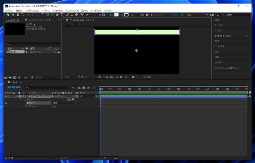Switch to the エフェクトコントロール tab

pos(40,20)
